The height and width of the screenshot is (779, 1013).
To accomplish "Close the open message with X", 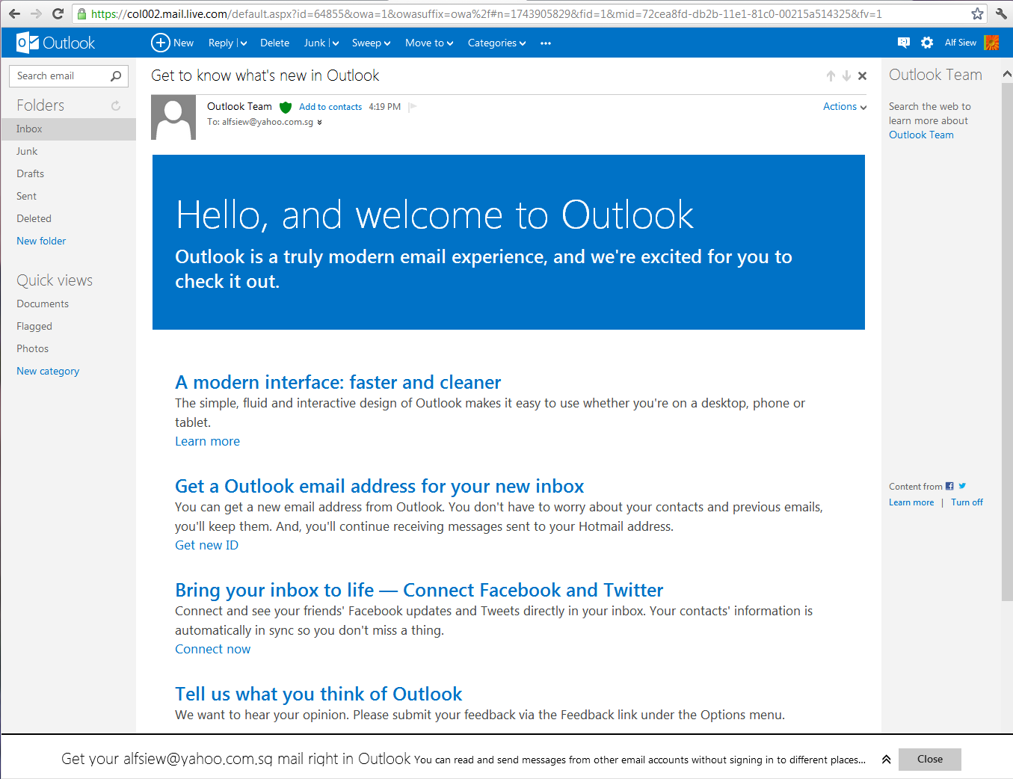I will click(862, 76).
